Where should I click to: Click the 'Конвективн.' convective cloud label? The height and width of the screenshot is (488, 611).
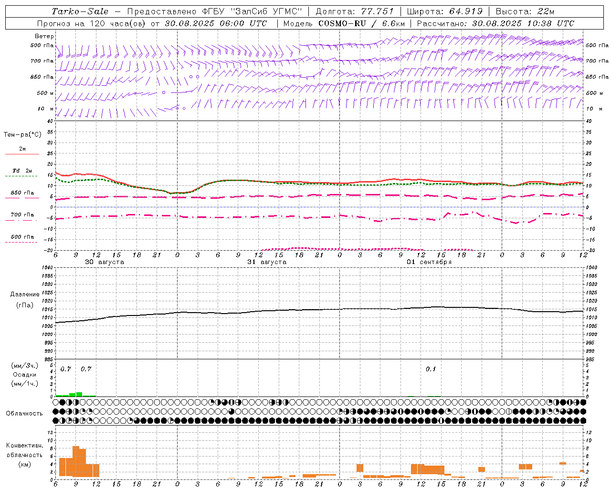(x=24, y=446)
